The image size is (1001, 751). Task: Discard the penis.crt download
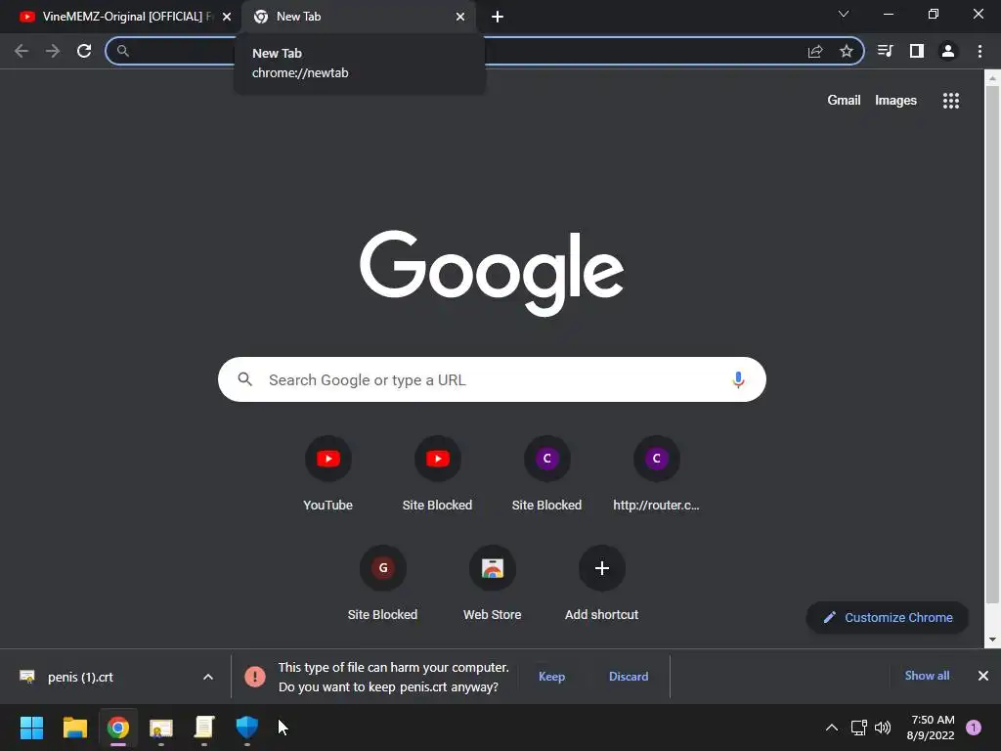[x=629, y=677]
